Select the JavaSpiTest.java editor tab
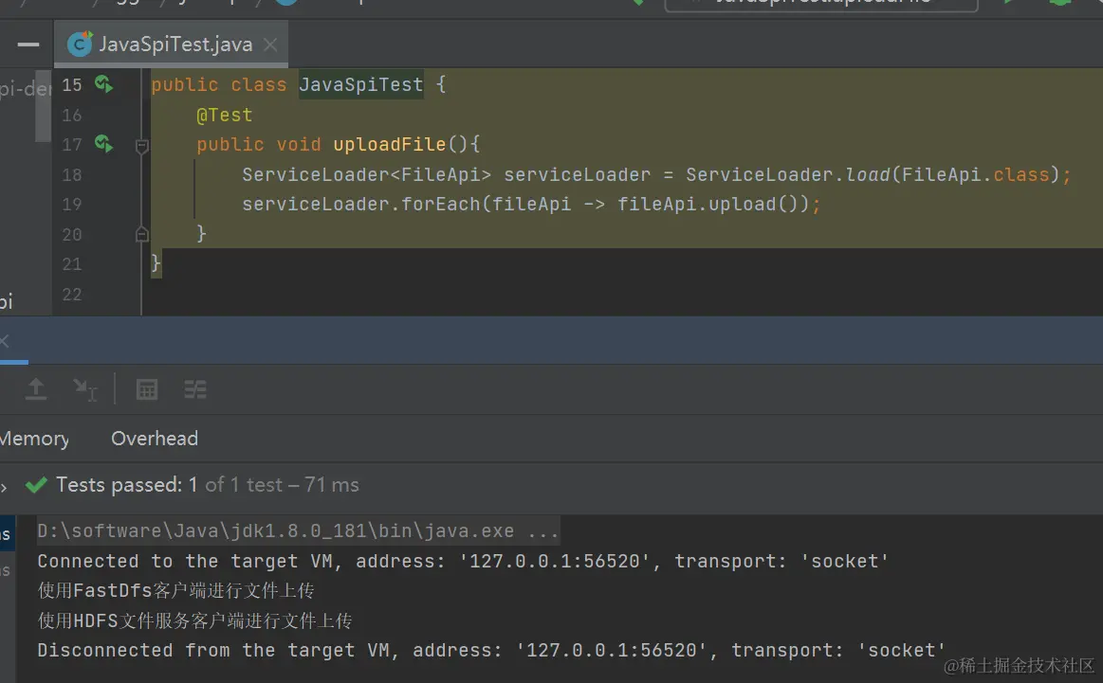 171,45
